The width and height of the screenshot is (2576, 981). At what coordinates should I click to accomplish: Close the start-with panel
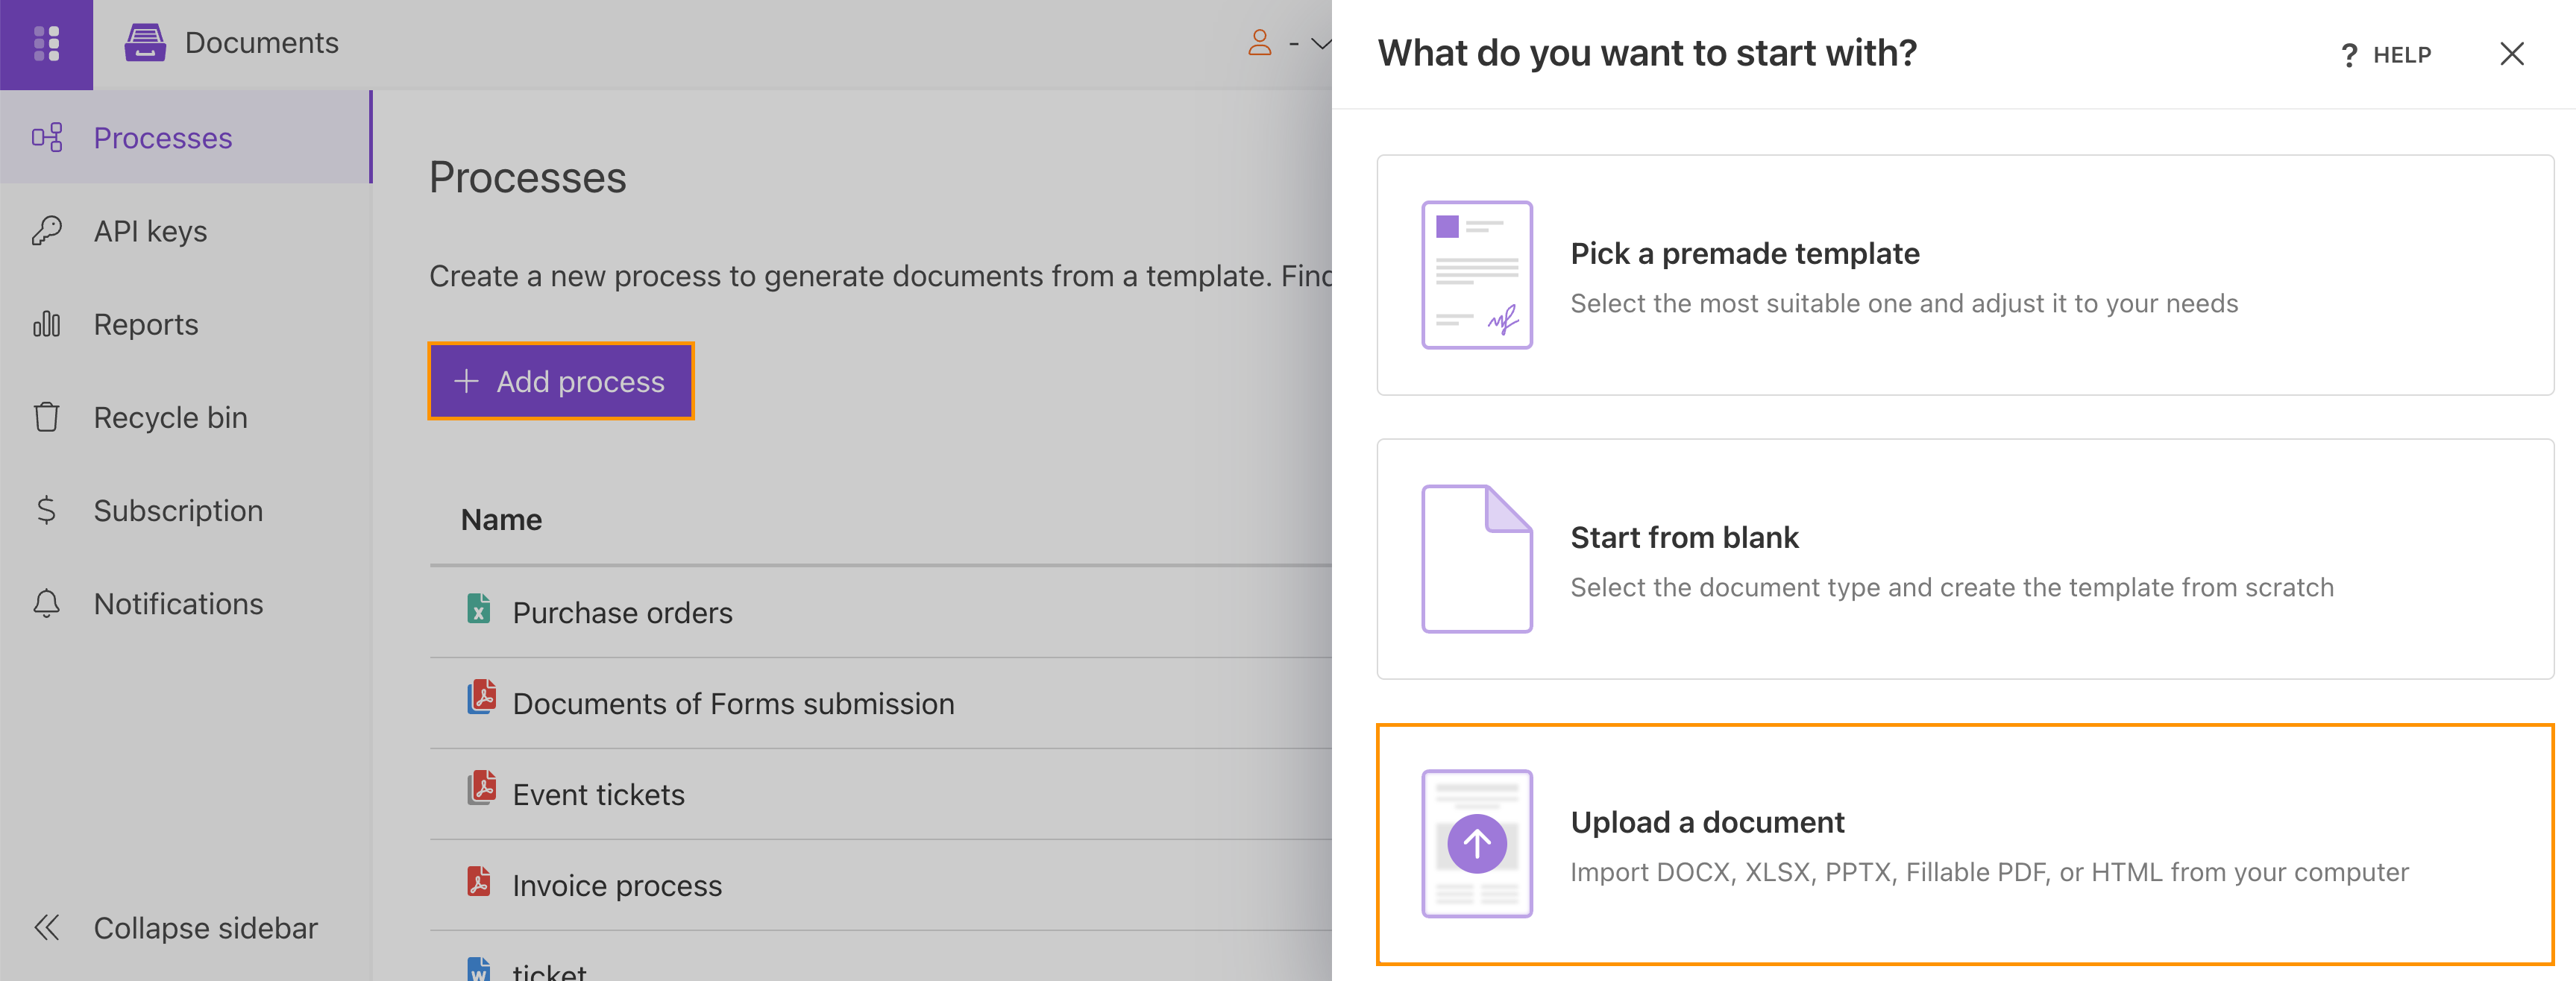tap(2512, 54)
